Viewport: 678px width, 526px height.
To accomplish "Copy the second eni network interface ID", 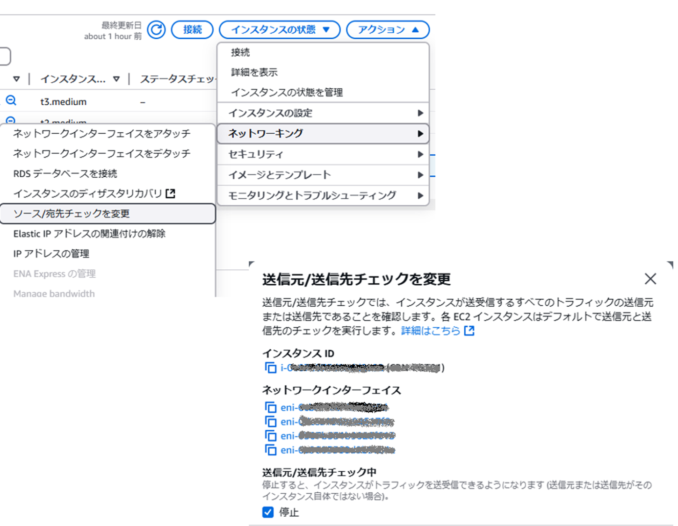I will [271, 422].
